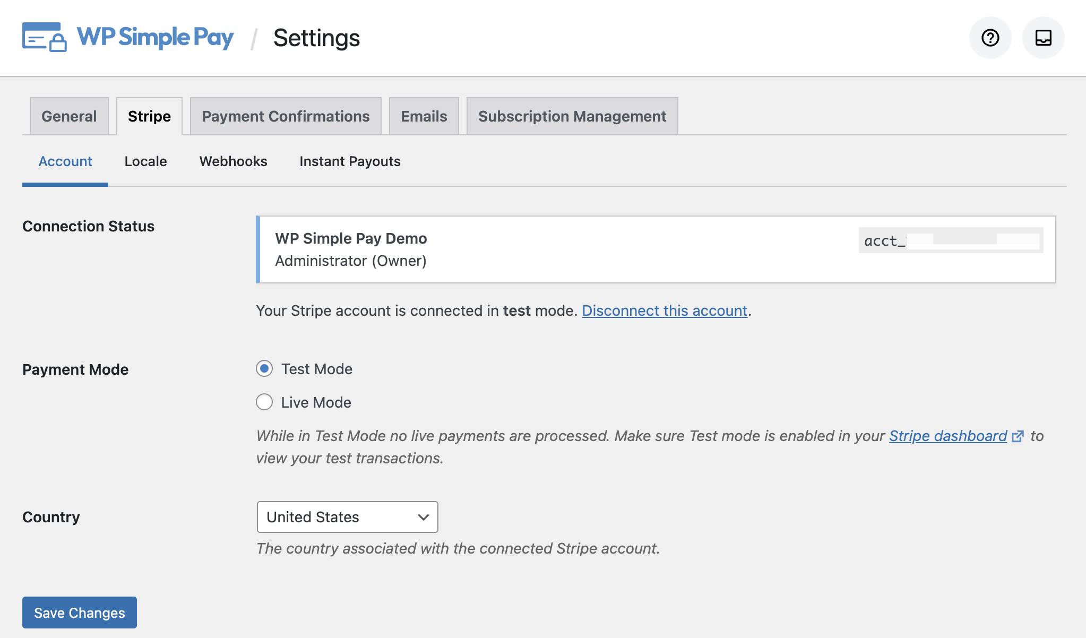Click the external link icon beside Stripe dashboard
The image size is (1086, 638).
pyautogui.click(x=1018, y=436)
